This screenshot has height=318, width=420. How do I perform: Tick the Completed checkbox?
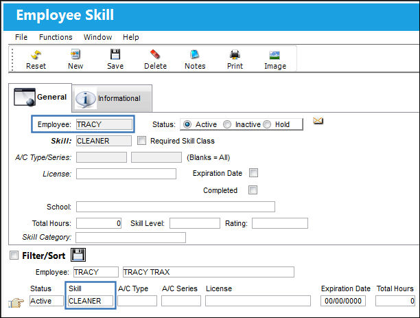253,190
